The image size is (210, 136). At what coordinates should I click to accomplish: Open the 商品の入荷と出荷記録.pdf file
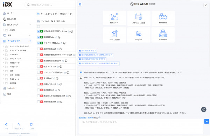coord(54,96)
